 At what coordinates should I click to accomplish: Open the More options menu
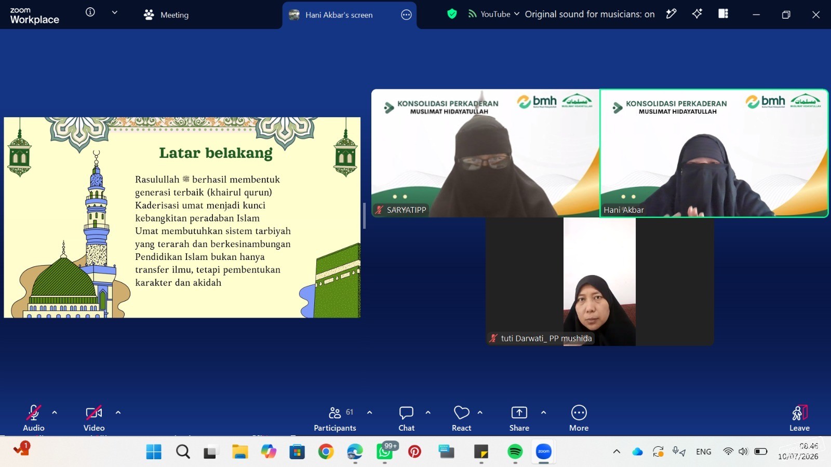[x=579, y=418]
